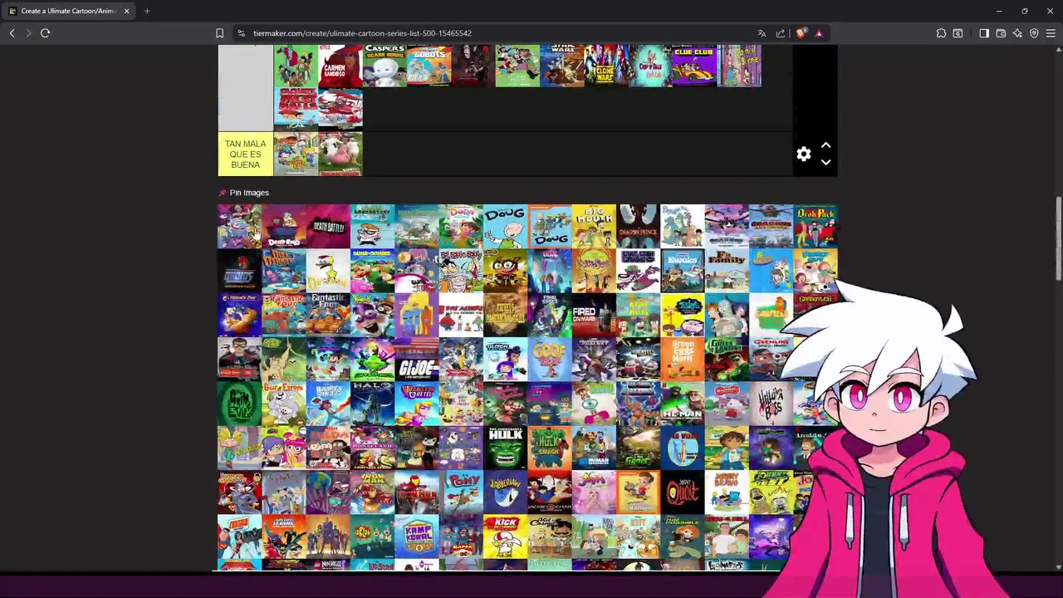
Task: Open the browser hamburger menu
Action: pyautogui.click(x=1051, y=33)
